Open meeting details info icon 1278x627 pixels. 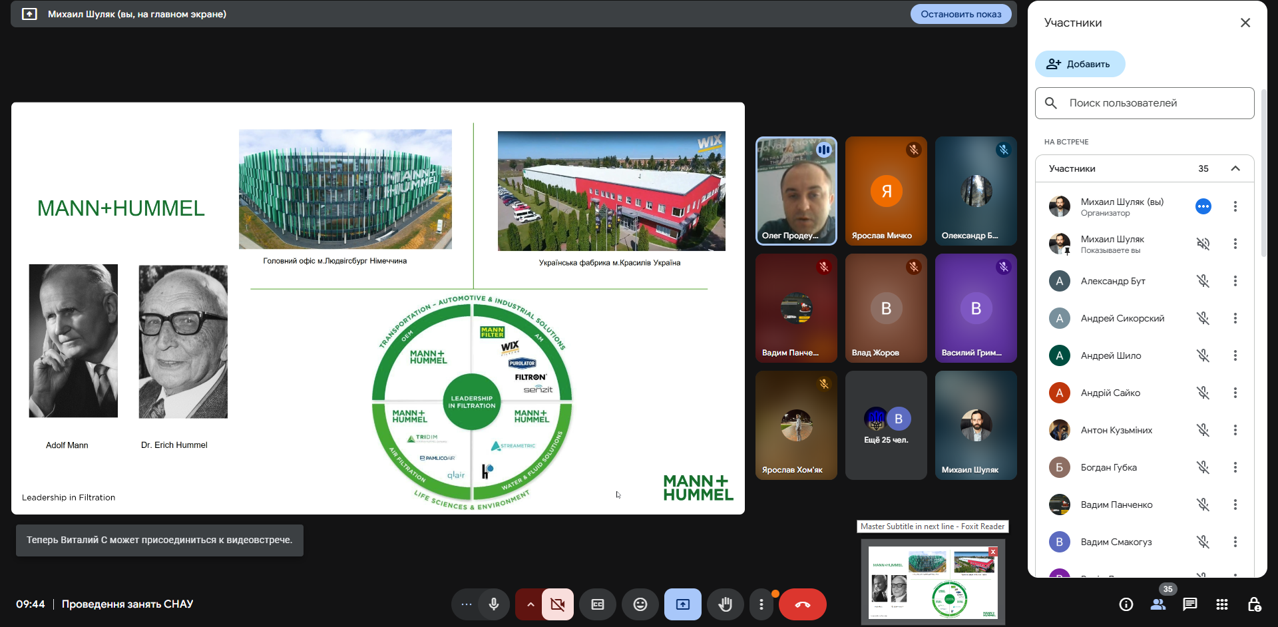1126,604
